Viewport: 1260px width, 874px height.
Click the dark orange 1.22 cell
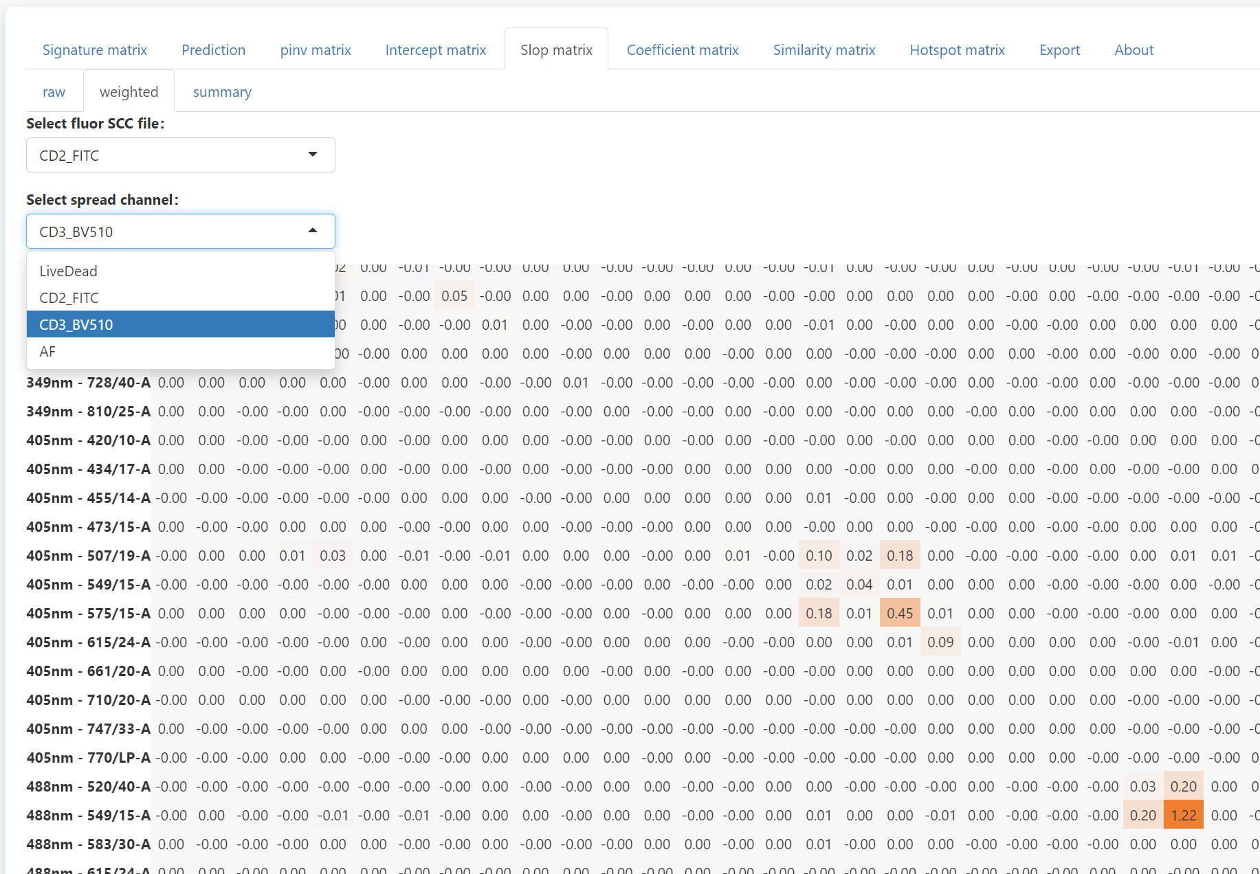tap(1183, 816)
